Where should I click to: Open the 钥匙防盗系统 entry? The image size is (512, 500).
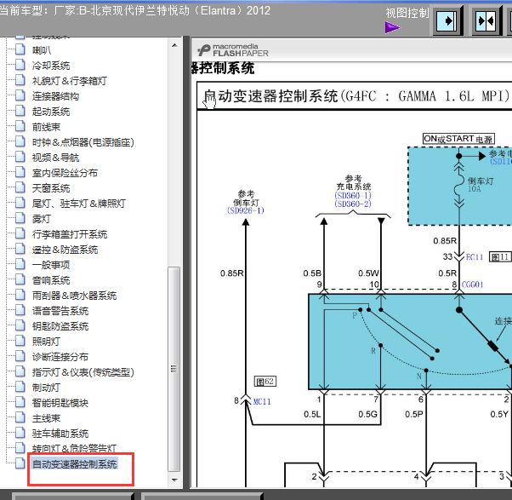point(60,326)
